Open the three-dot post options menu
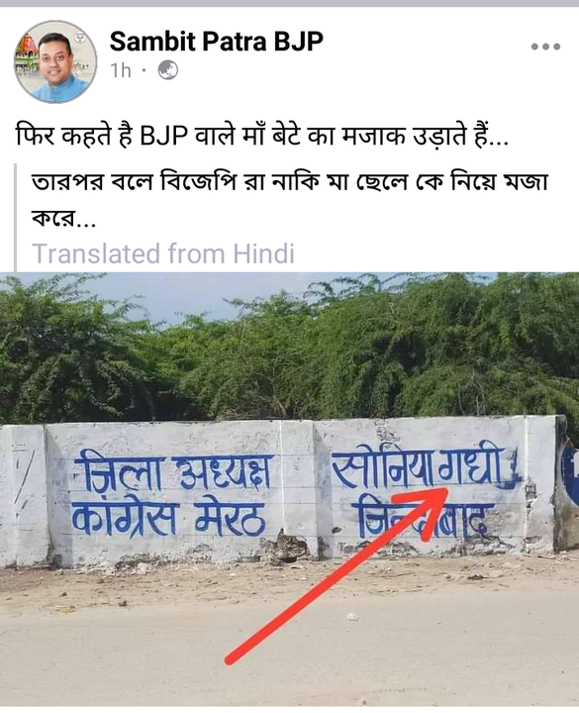Screen dimensions: 579x713 [545, 47]
